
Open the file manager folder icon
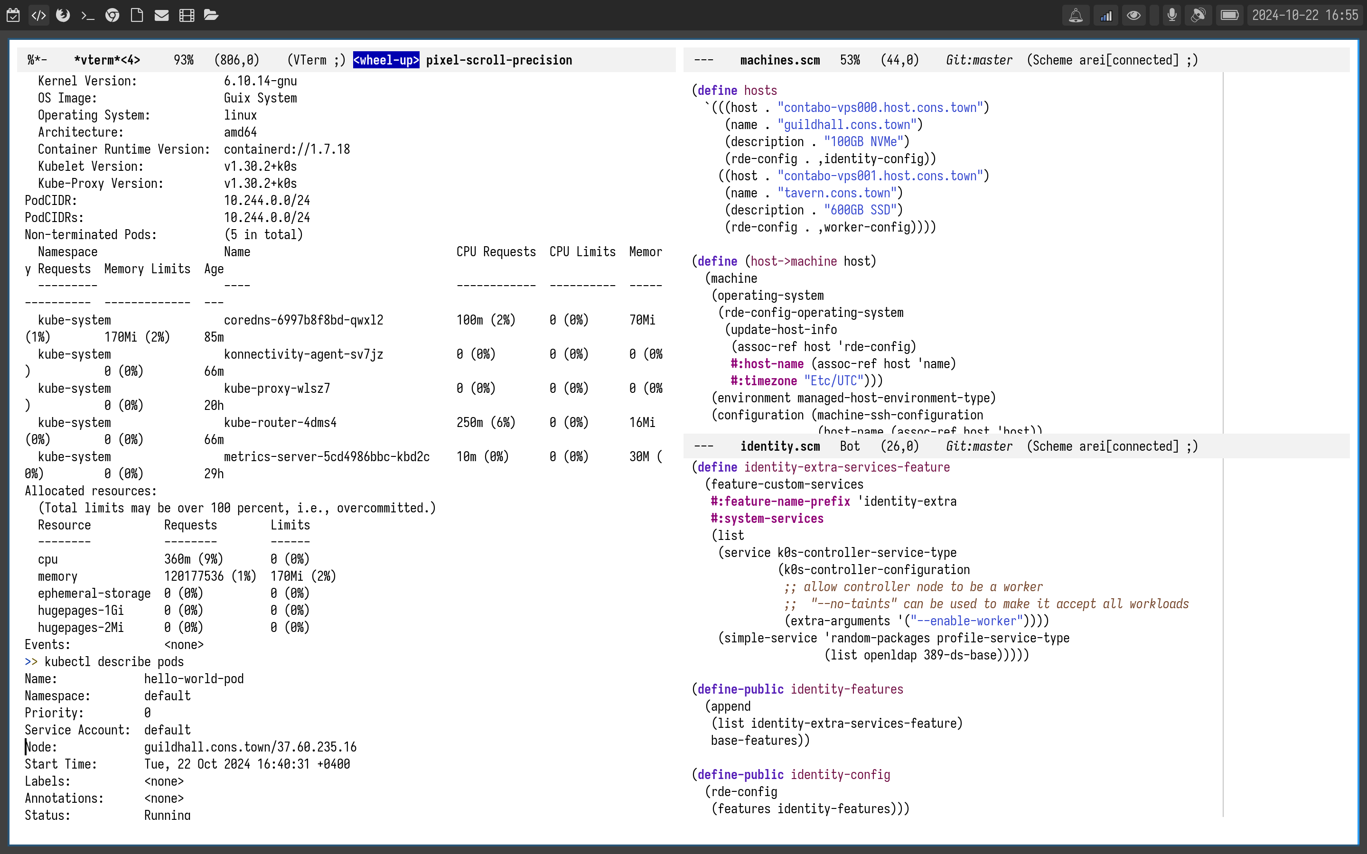click(x=211, y=15)
